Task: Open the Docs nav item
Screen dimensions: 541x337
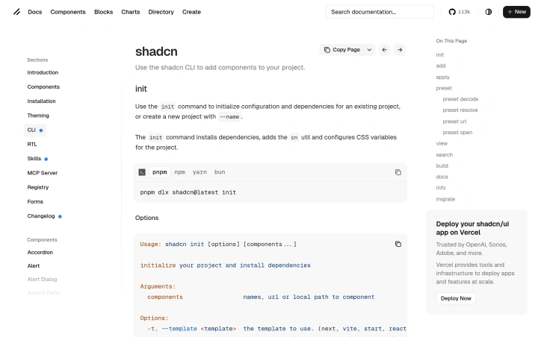Action: pyautogui.click(x=35, y=12)
